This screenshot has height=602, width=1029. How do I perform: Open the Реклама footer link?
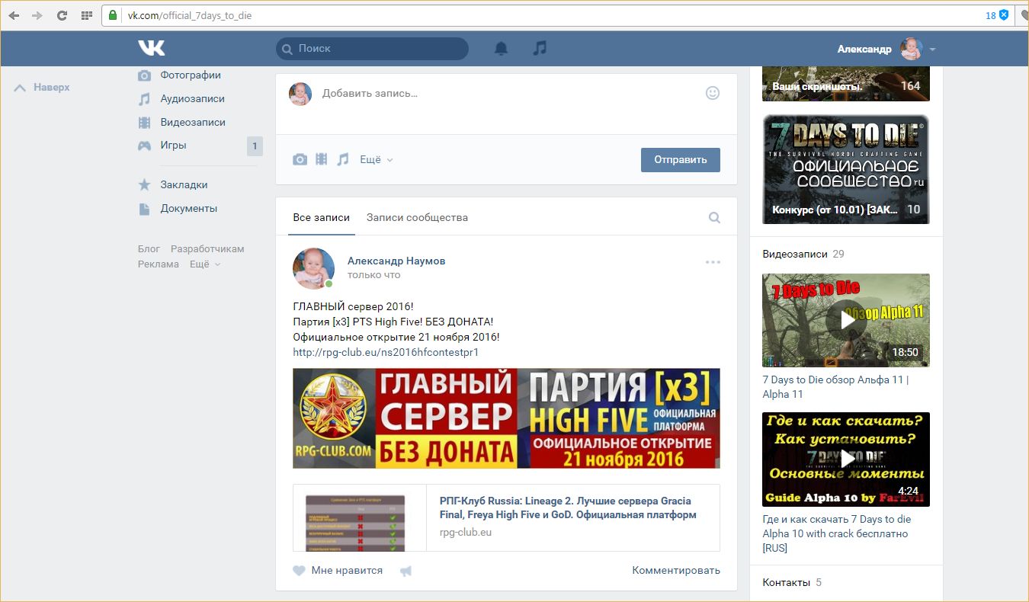pos(159,264)
